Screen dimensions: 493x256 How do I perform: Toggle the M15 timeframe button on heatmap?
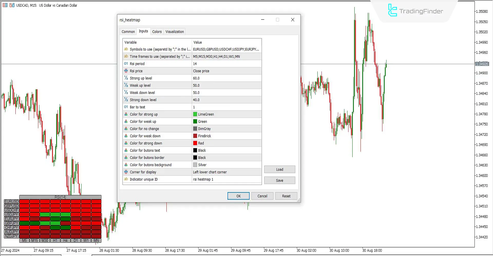pyautogui.click(x=35, y=241)
